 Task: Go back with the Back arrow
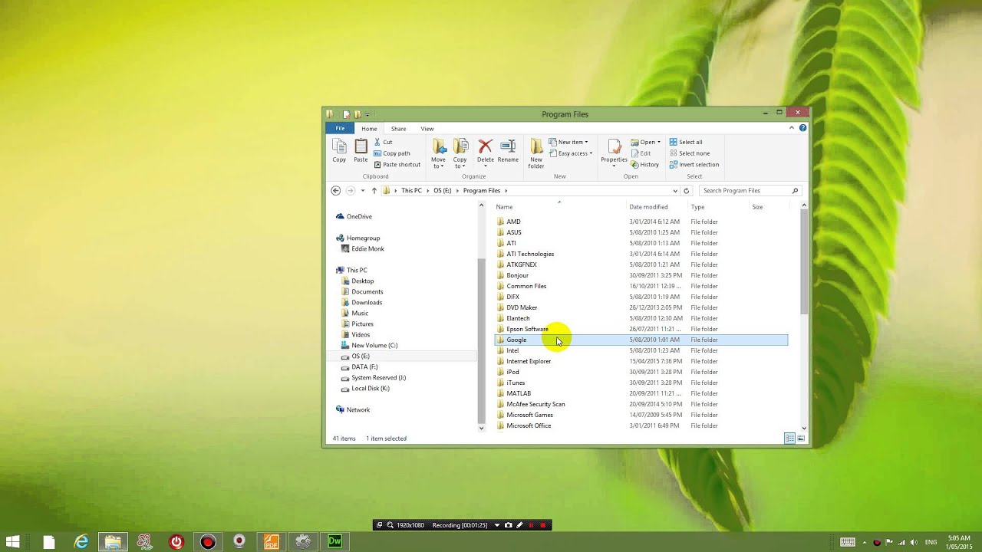click(x=335, y=191)
